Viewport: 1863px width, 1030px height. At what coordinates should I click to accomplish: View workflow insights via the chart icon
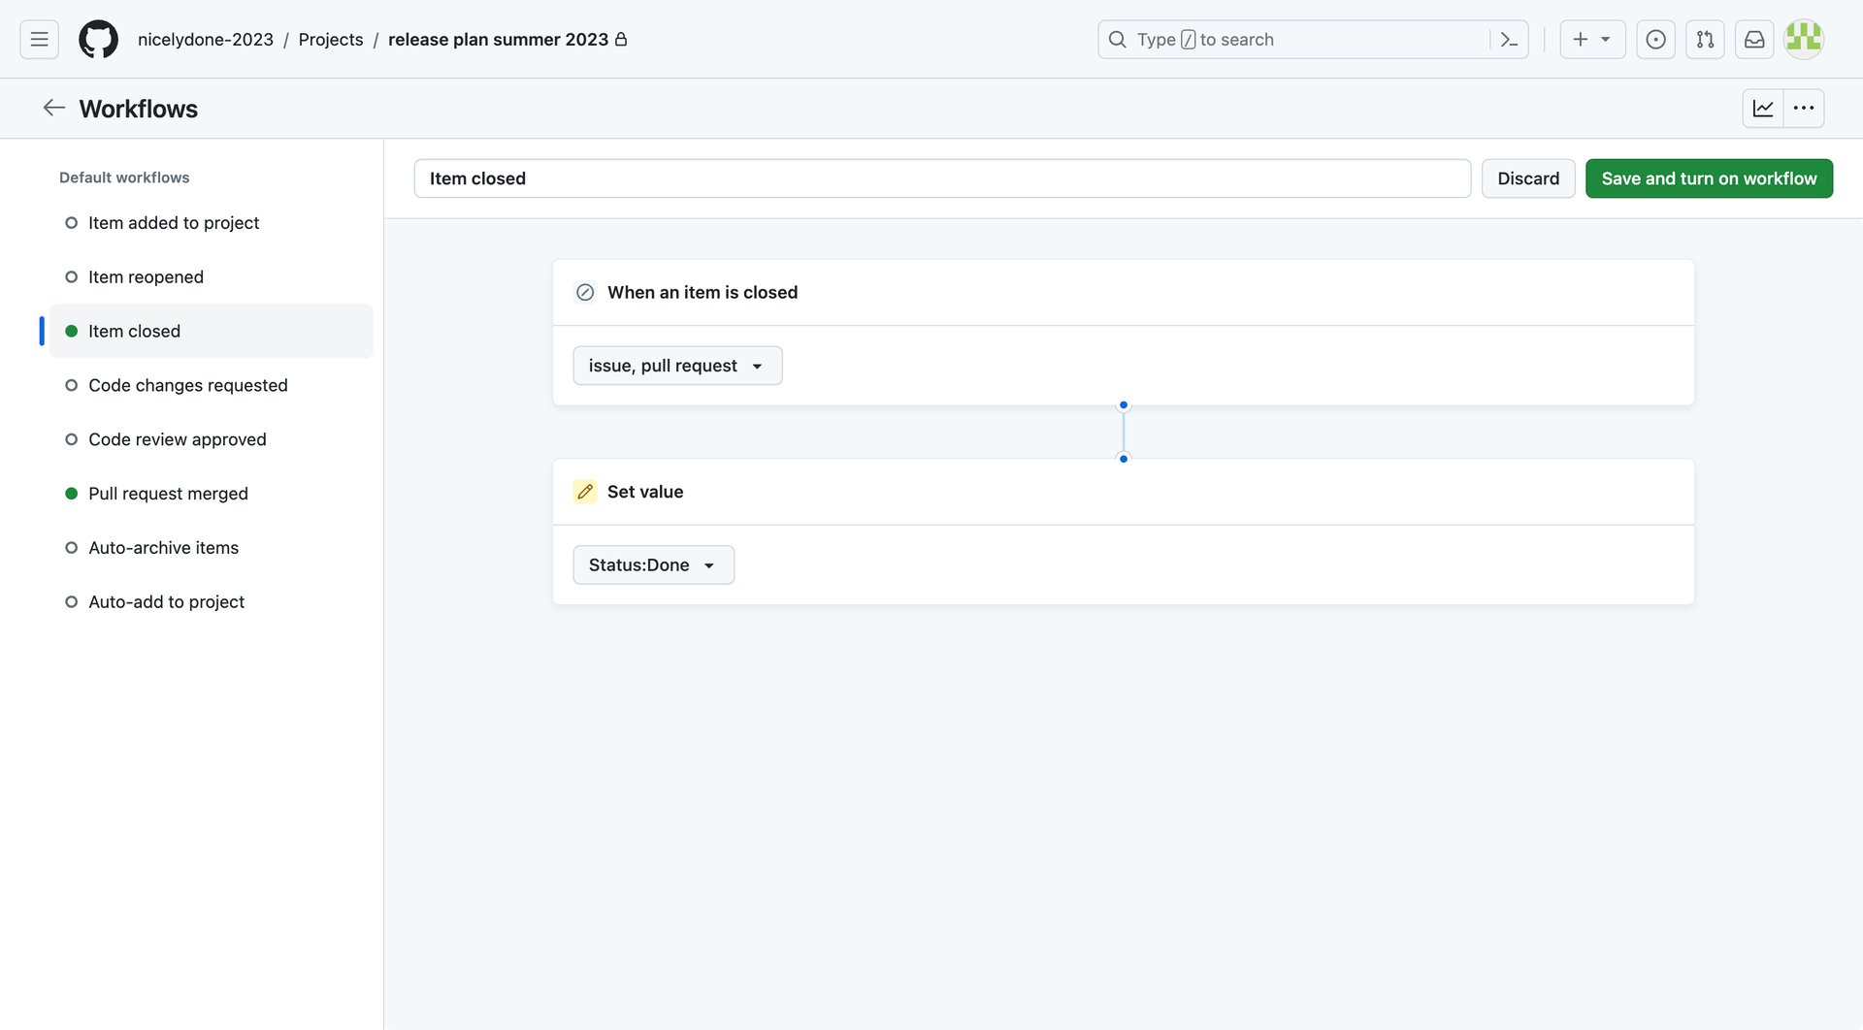tap(1762, 108)
